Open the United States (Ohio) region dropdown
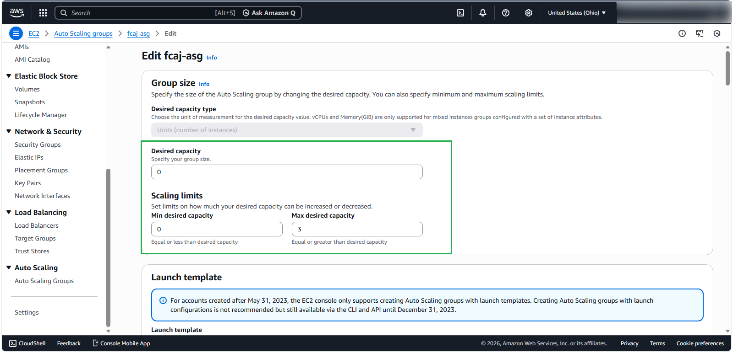733x353 pixels. click(577, 13)
